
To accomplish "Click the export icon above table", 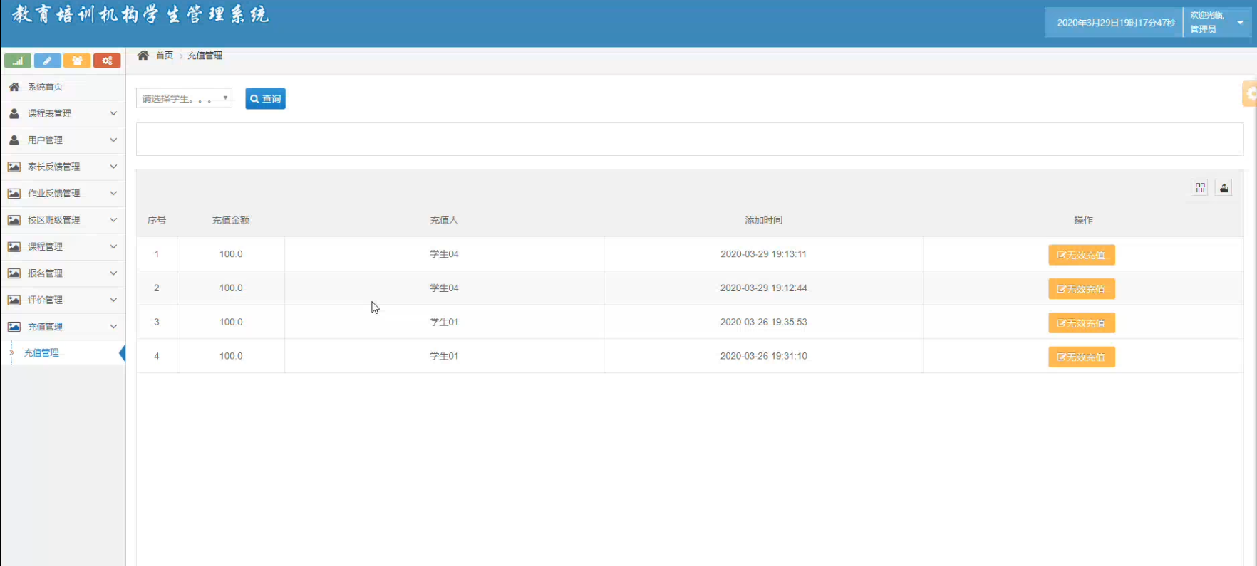I will (1224, 187).
